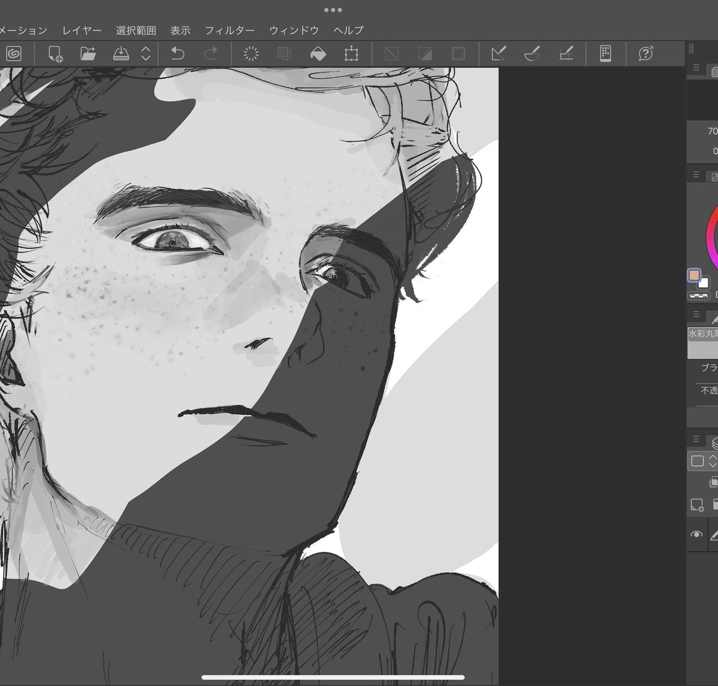718x686 pixels.
Task: Toggle clip to layer below icon
Action: 714,482
